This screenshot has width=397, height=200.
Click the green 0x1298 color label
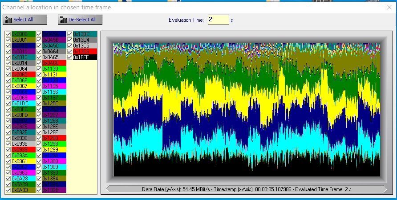pyautogui.click(x=54, y=144)
